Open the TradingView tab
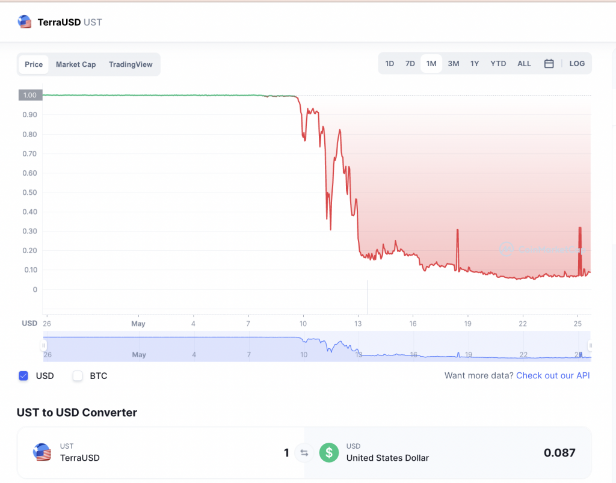Image resolution: width=616 pixels, height=483 pixels. click(131, 64)
